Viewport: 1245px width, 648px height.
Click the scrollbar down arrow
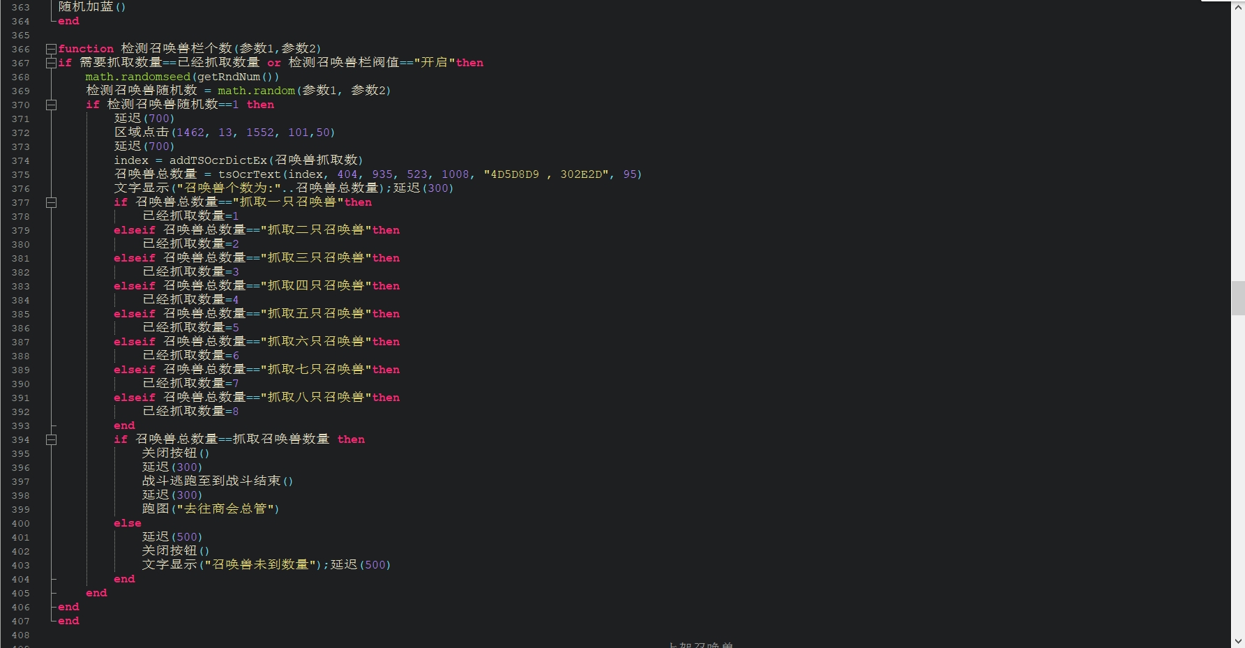click(1238, 641)
